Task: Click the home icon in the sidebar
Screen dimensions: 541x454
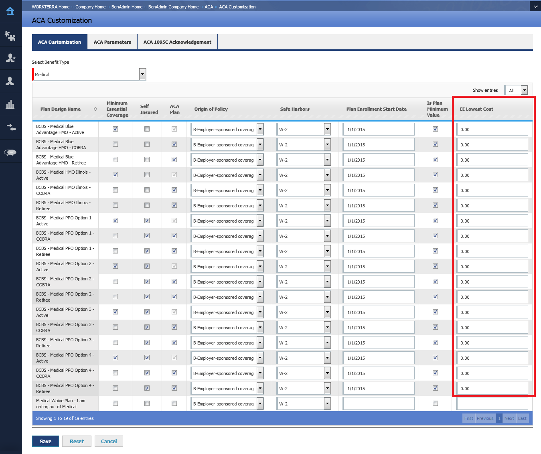Action: pyautogui.click(x=10, y=11)
